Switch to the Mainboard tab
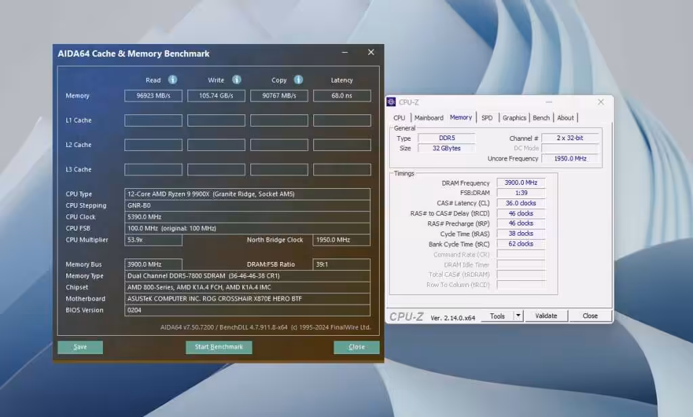The width and height of the screenshot is (693, 417). click(429, 117)
